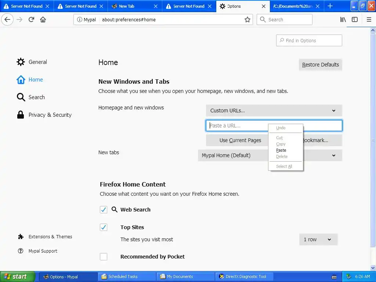Uncheck the Top Sites checkbox
The width and height of the screenshot is (376, 282).
coord(104,227)
